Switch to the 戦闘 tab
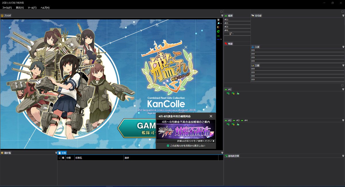Viewport: 345px width, 187px height. (229, 44)
